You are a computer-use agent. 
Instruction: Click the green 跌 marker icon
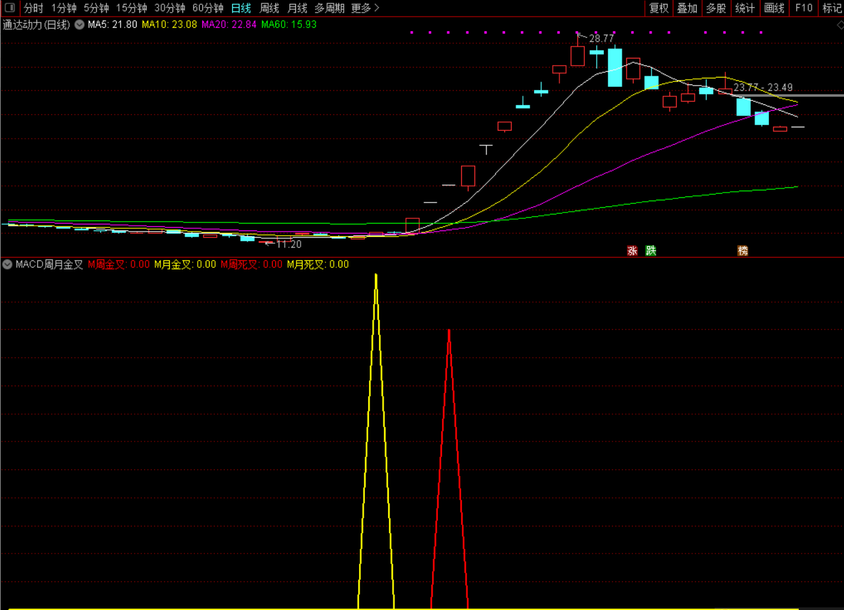click(651, 251)
